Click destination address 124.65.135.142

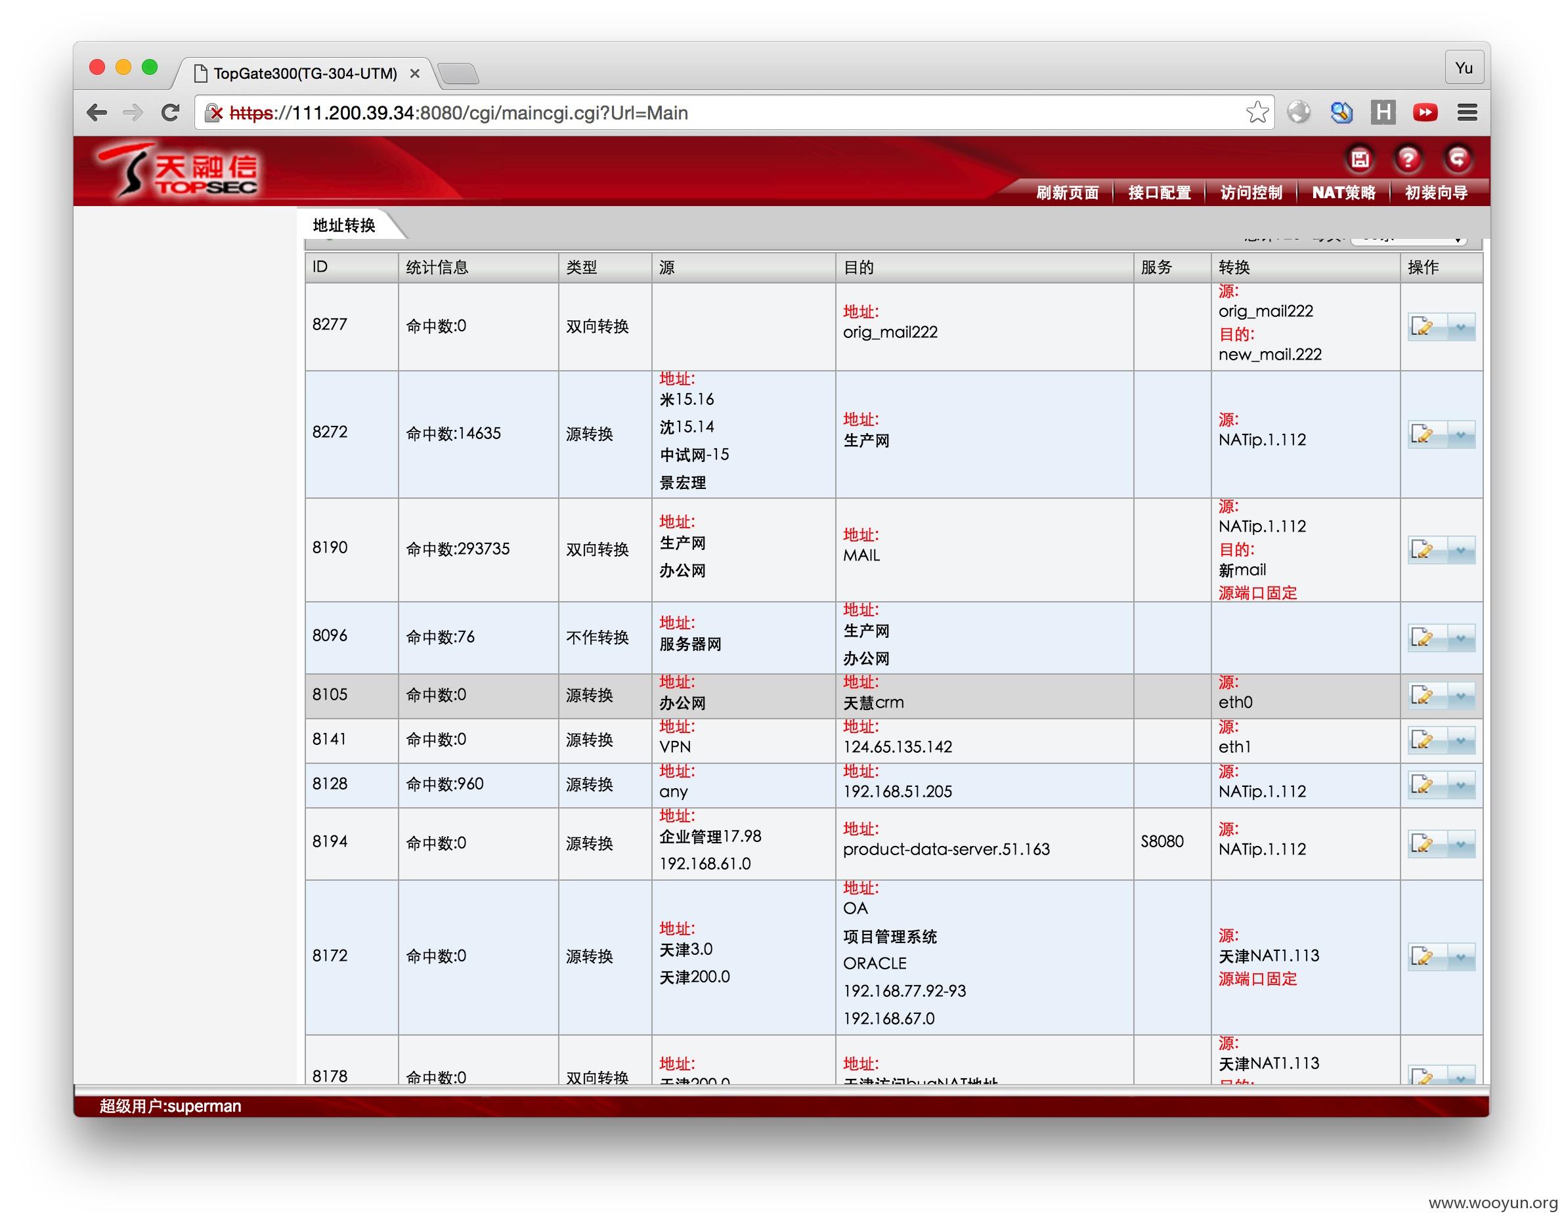pos(898,748)
